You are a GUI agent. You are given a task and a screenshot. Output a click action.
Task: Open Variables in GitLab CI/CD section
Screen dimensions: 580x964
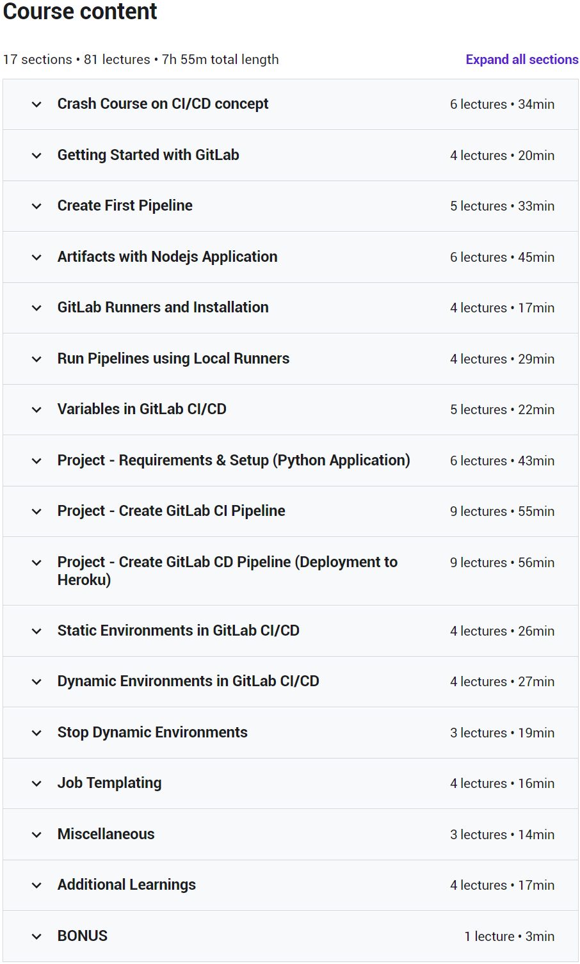[x=141, y=409]
